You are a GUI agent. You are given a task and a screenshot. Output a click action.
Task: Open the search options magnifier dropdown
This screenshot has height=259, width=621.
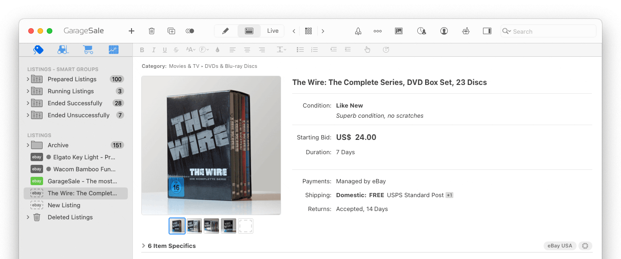[x=507, y=31]
